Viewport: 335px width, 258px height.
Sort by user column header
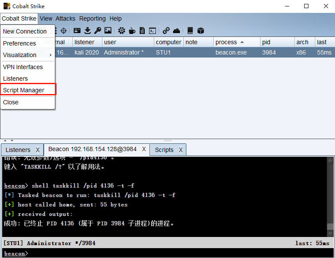(x=128, y=42)
